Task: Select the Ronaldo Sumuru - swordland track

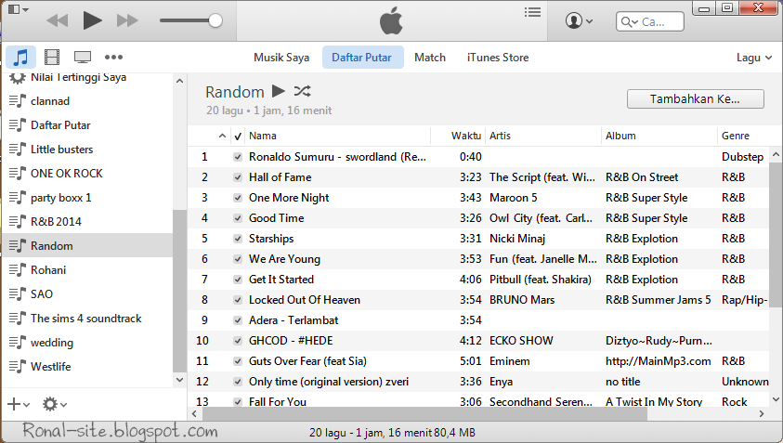Action: pos(478,157)
